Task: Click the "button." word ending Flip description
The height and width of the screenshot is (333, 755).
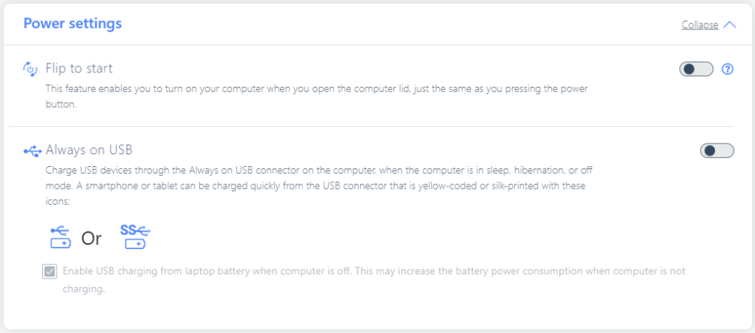Action: [x=62, y=106]
